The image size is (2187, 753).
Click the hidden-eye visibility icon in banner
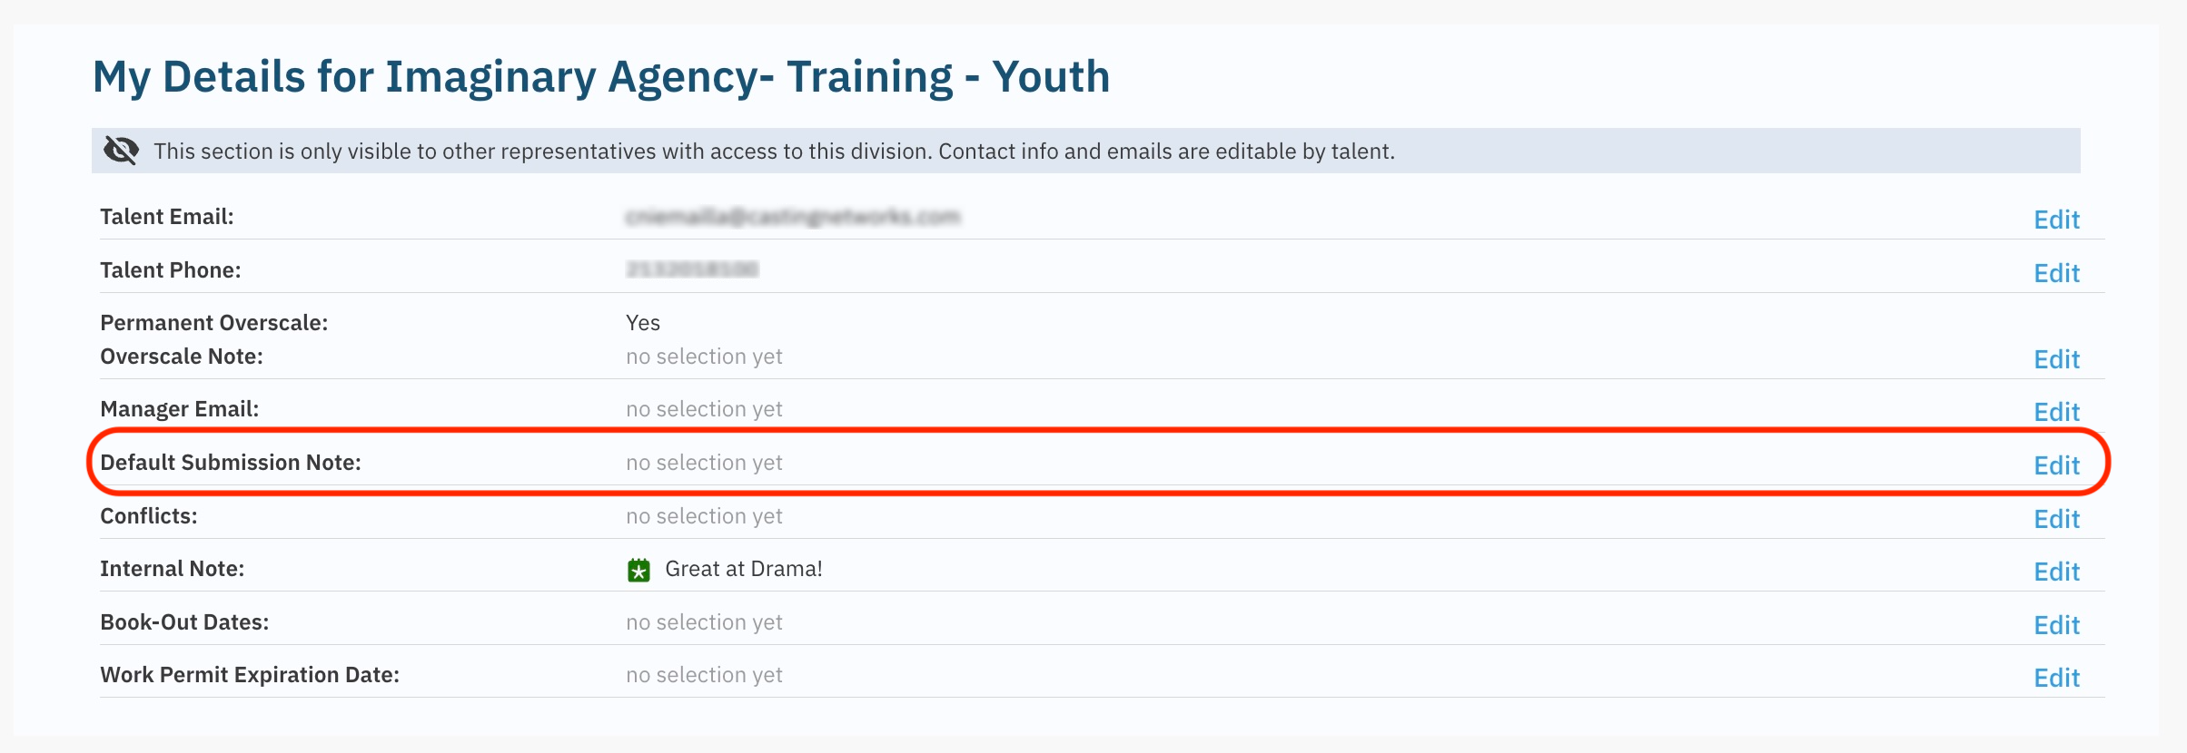121,151
